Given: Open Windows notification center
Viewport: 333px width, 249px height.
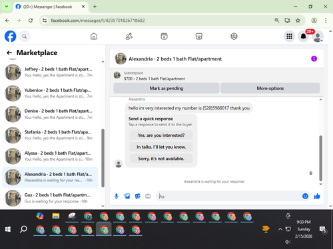Looking at the screenshot, I should 322,230.
